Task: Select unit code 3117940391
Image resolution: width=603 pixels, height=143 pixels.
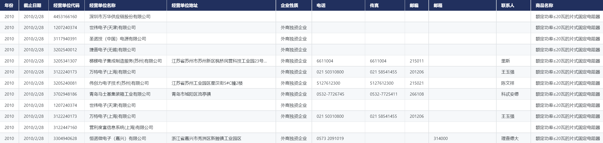Action: (x=65, y=39)
